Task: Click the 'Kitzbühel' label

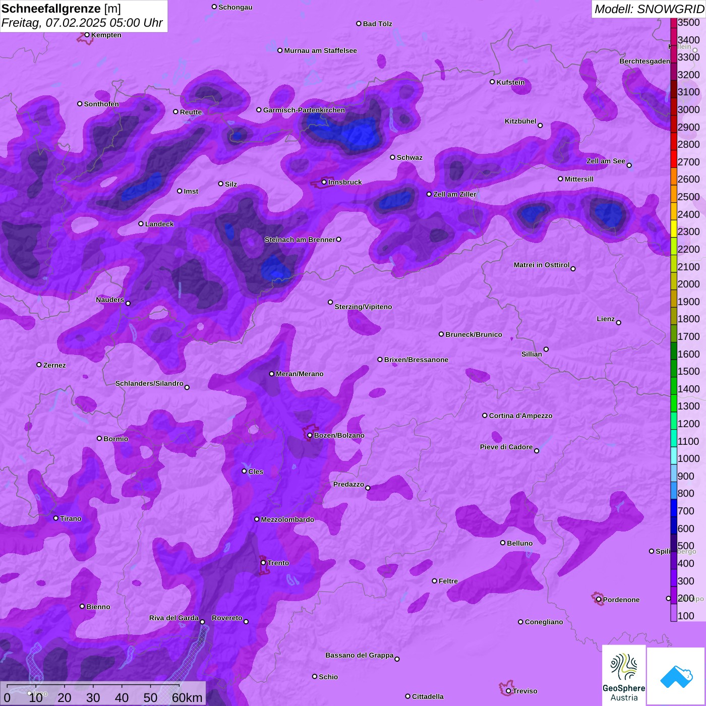Action: click(x=520, y=121)
